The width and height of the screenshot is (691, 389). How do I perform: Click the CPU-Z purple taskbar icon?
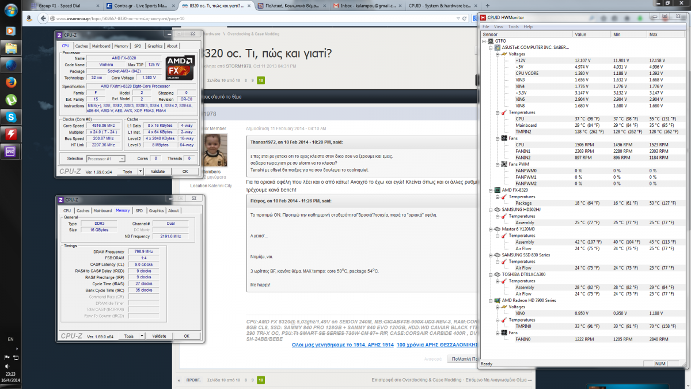pos(10,152)
